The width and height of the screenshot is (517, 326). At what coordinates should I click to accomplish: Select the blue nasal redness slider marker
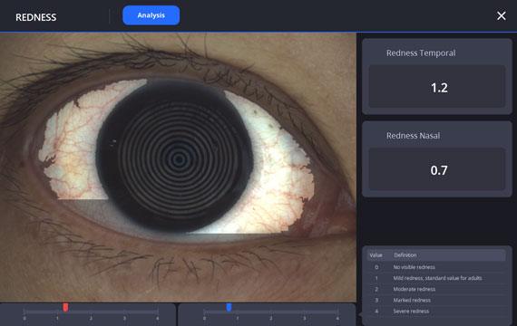tap(229, 307)
